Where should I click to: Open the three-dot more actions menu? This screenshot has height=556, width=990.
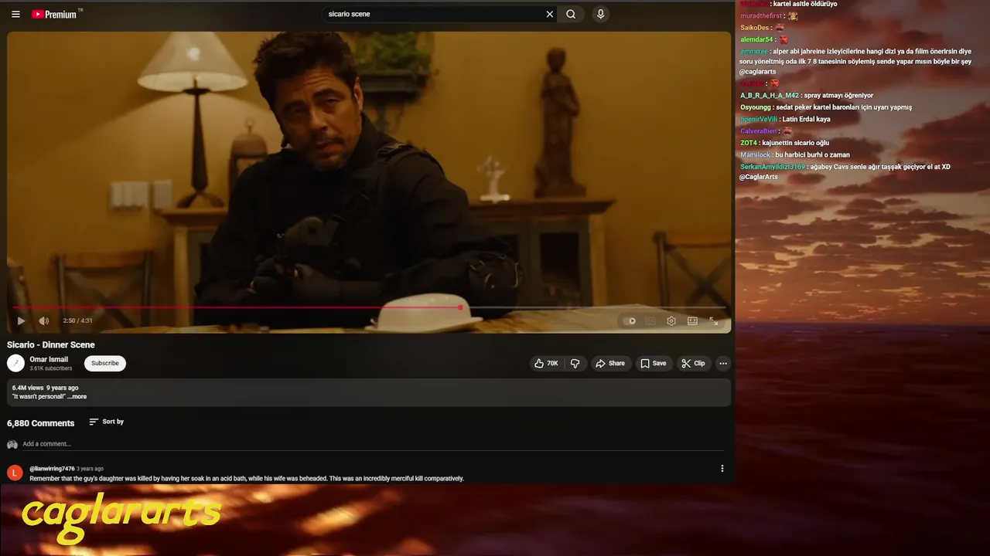(x=723, y=363)
